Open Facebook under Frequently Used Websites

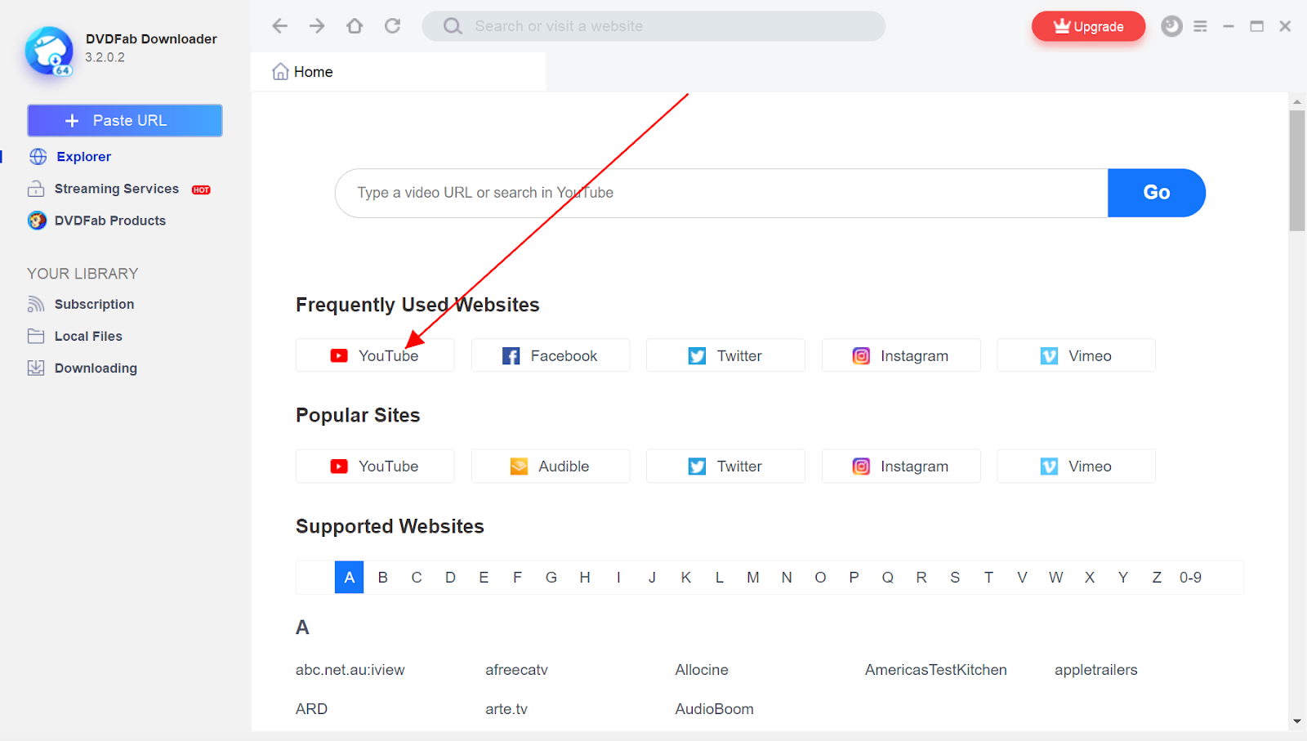click(x=551, y=355)
